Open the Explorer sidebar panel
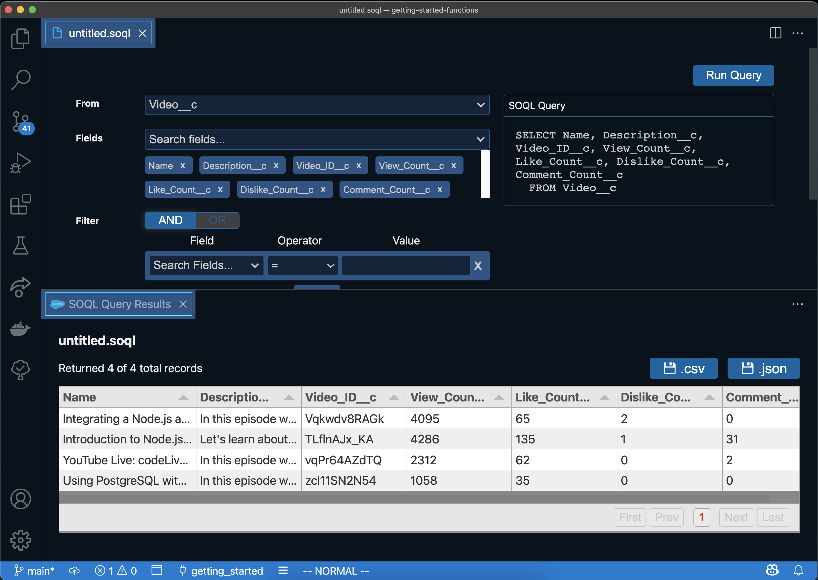Screen dimensions: 818x580 (x=20, y=38)
